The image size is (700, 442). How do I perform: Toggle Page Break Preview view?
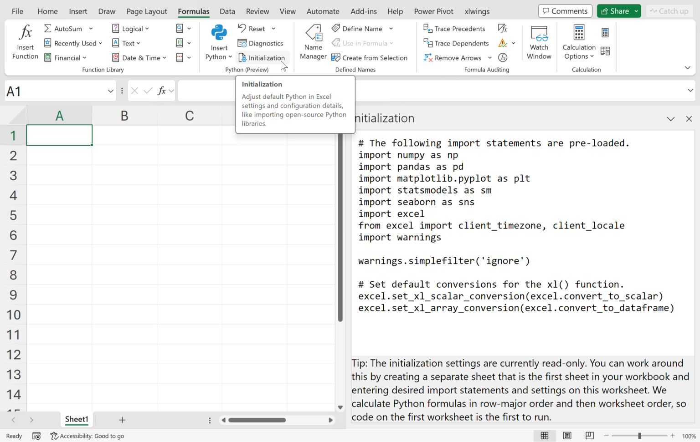point(589,436)
